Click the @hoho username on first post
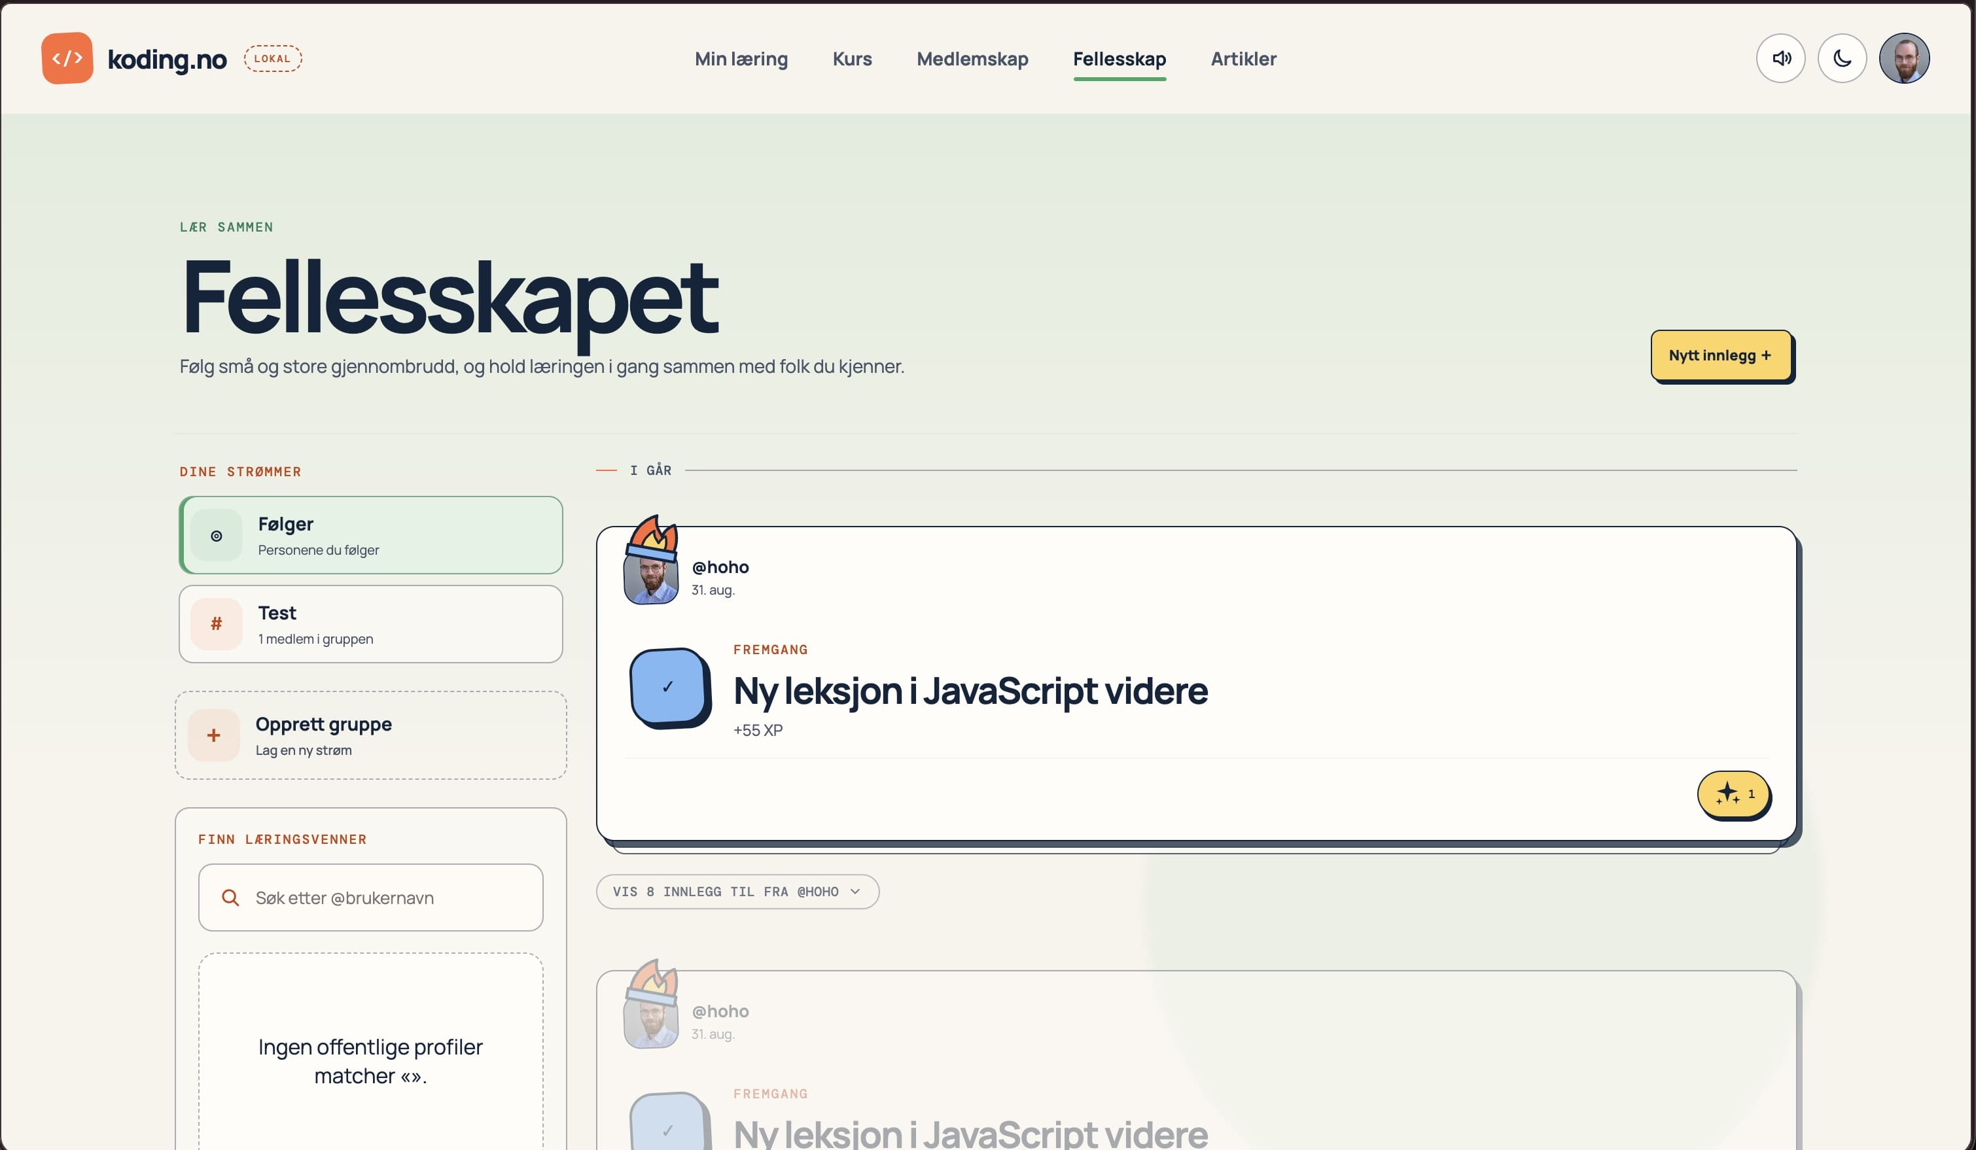Viewport: 1976px width, 1150px height. (x=720, y=566)
